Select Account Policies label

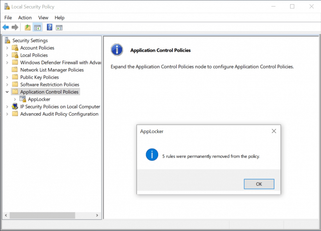(x=37, y=48)
